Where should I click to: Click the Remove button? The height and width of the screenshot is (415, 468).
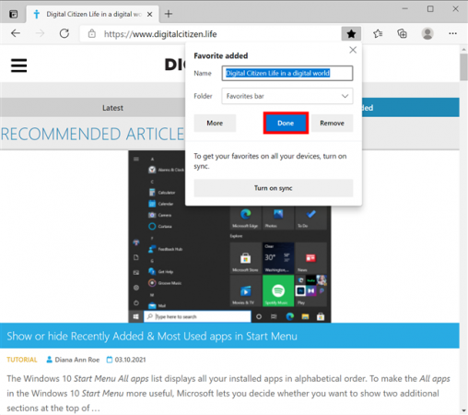[x=332, y=123]
